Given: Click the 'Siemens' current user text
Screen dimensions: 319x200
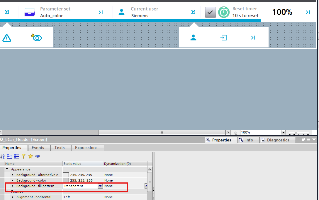Looking at the screenshot, I should (x=140, y=16).
